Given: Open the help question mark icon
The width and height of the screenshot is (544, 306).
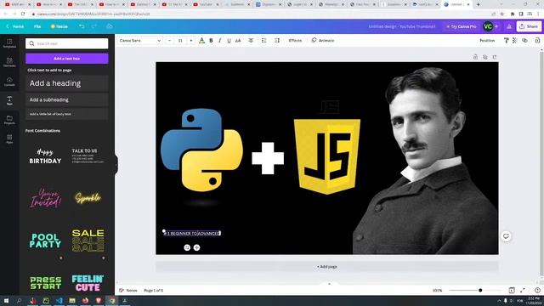Looking at the screenshot, I should coord(537,290).
